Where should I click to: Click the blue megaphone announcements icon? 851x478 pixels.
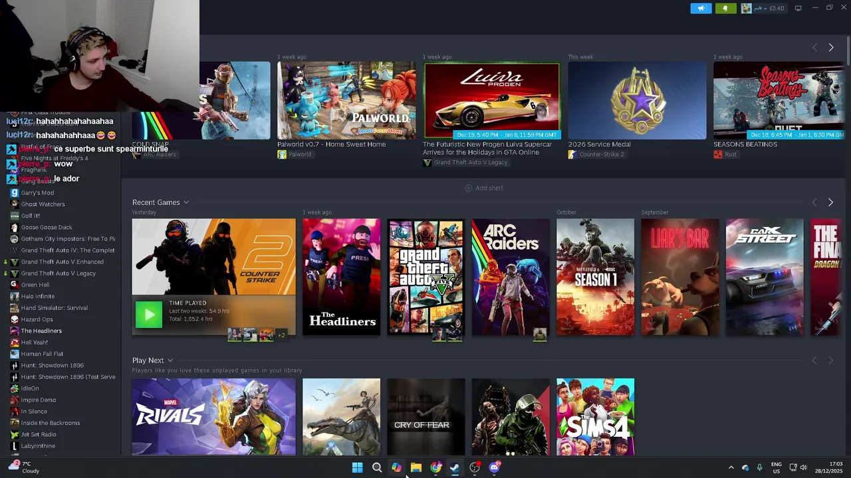[701, 8]
